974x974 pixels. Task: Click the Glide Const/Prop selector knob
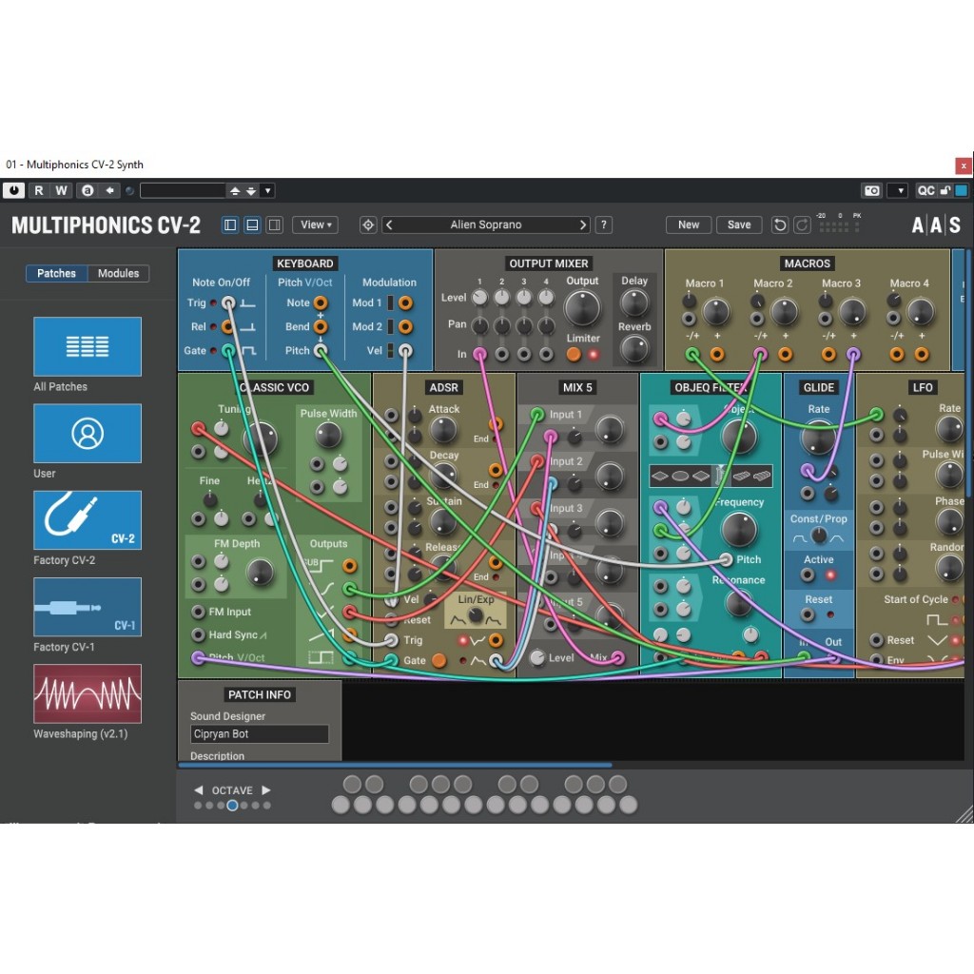click(x=819, y=536)
